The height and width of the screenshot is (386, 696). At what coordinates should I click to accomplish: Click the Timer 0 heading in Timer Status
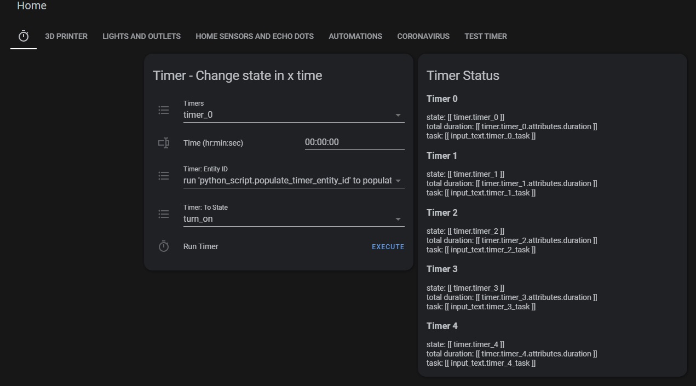442,99
